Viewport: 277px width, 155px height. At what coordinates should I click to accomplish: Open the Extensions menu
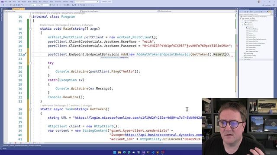coord(58,2)
